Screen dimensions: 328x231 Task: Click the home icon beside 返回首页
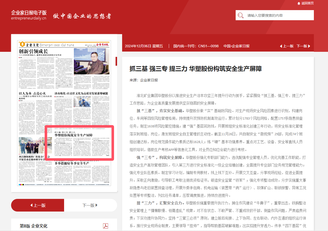point(299,3)
